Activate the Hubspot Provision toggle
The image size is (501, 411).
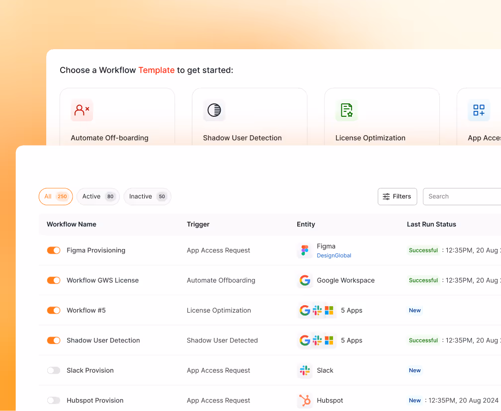(53, 400)
